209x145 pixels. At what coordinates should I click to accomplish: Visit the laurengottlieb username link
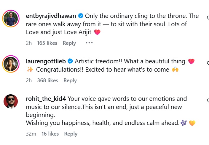coord(46,61)
